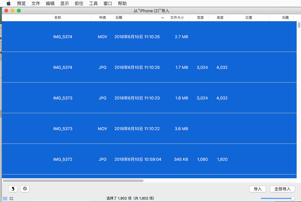Minimize the import window with yellow button
Image resolution: width=301 pixels, height=202 pixels.
[x=13, y=11]
